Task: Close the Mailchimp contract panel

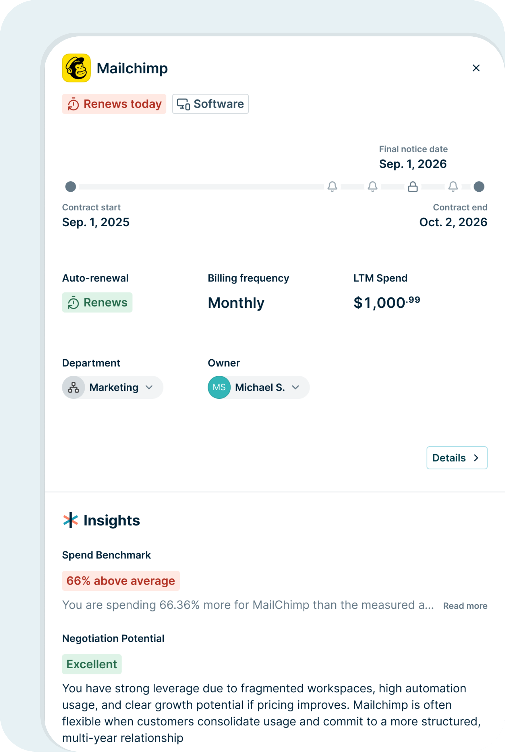Action: pos(476,68)
